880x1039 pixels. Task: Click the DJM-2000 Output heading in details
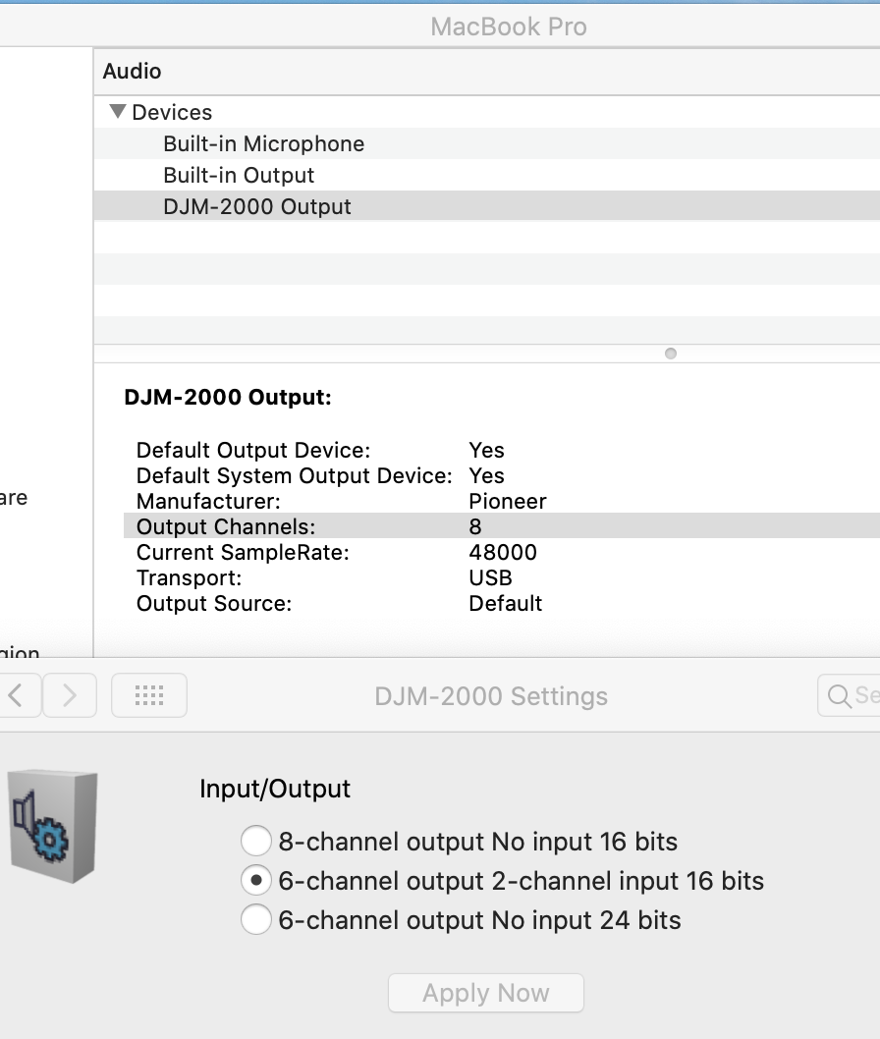point(227,397)
